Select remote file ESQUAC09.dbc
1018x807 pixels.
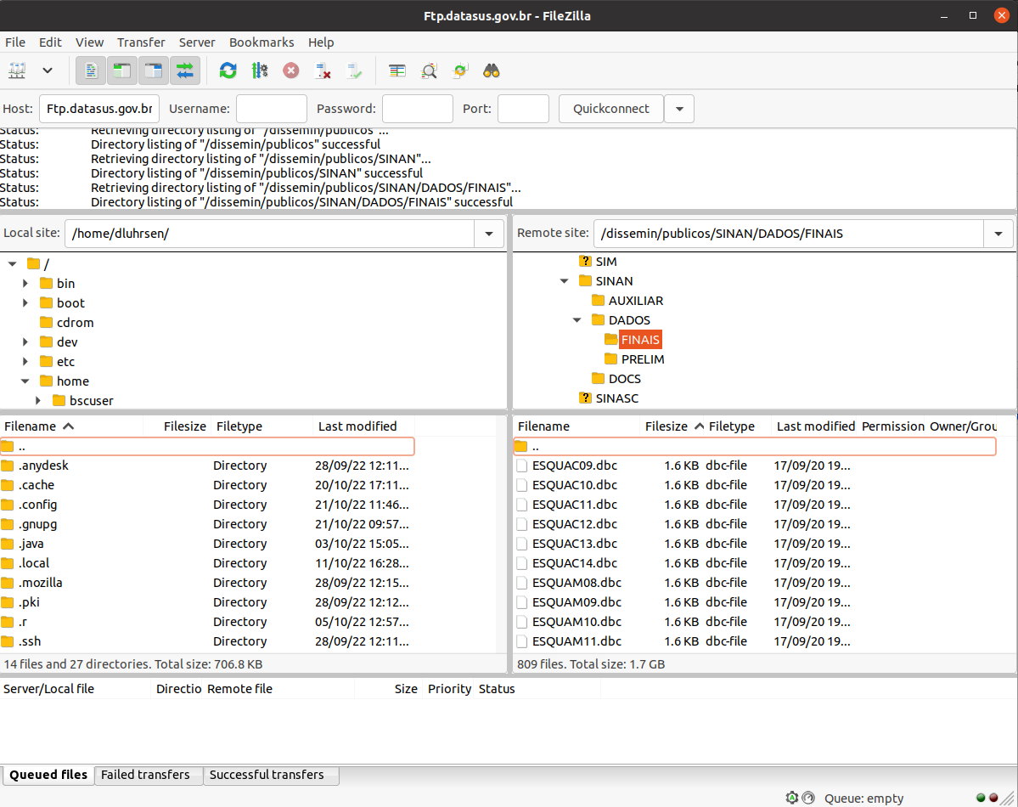click(x=755, y=466)
